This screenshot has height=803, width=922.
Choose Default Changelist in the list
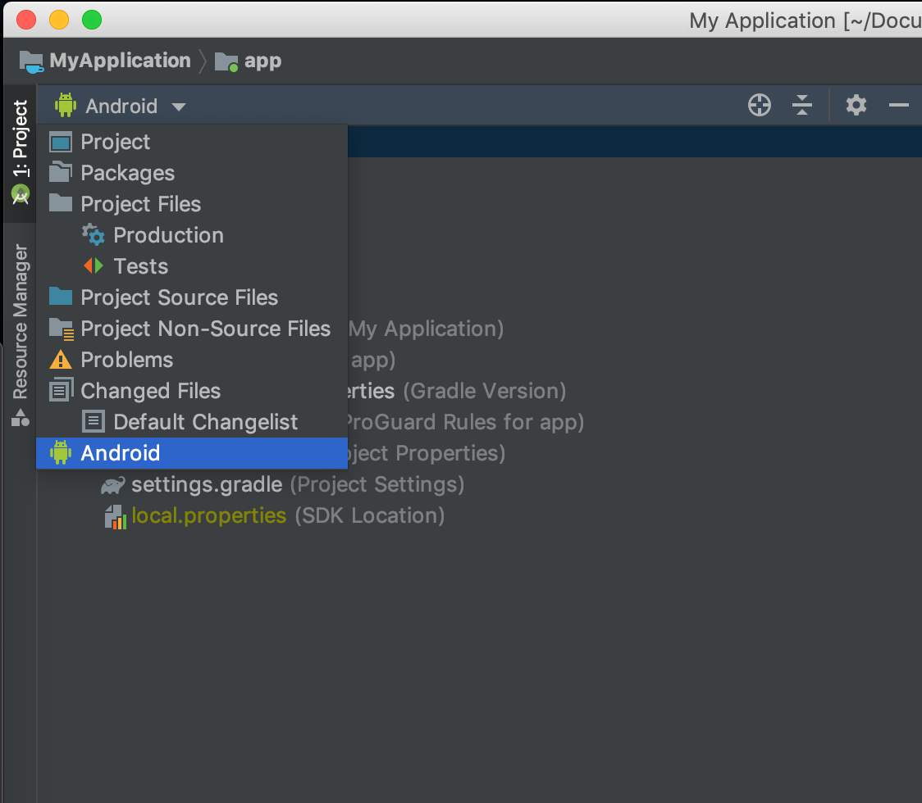205,422
